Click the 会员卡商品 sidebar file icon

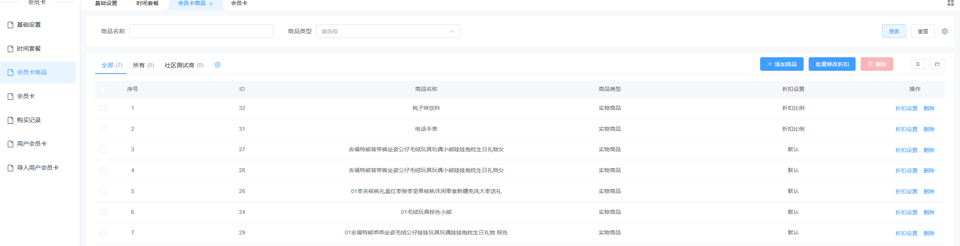[x=10, y=72]
